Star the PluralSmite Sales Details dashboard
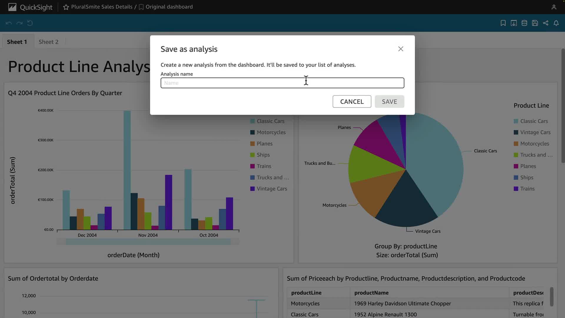Image resolution: width=565 pixels, height=318 pixels. coord(66,7)
